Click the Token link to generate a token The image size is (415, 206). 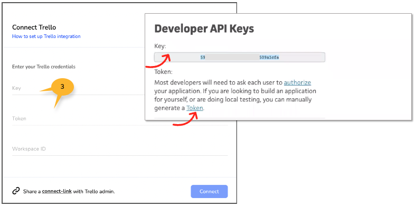coord(195,108)
